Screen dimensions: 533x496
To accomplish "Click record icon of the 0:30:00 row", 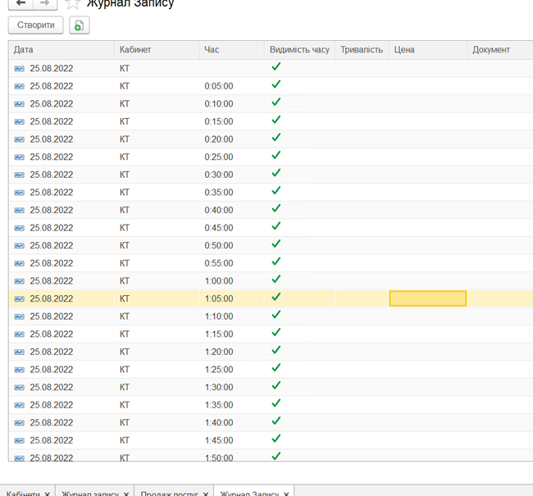I will point(20,175).
